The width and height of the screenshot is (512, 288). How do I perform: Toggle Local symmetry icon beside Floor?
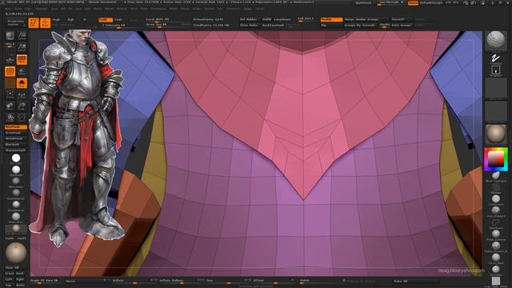coord(22,71)
